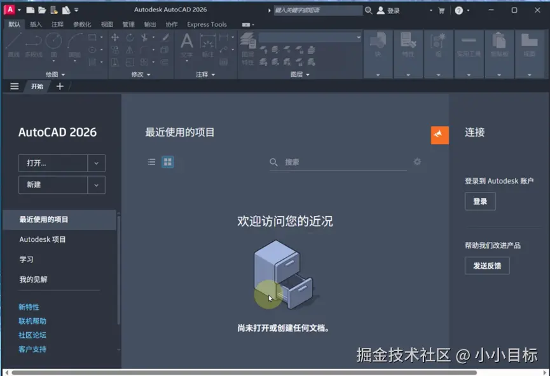Select the Move tool icon
The height and width of the screenshot is (376, 550).
click(x=115, y=37)
